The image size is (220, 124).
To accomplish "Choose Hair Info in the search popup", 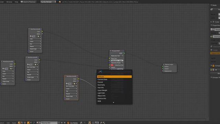I will (101, 87).
